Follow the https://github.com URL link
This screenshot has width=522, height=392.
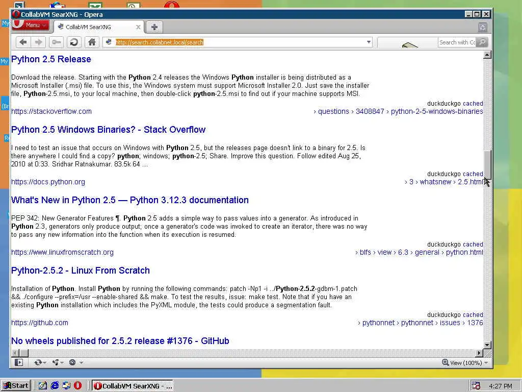tap(40, 323)
